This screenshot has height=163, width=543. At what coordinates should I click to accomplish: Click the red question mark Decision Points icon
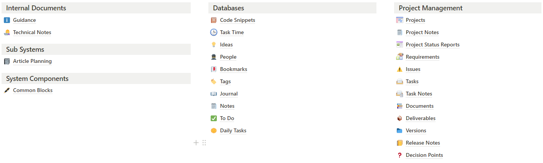coord(399,155)
